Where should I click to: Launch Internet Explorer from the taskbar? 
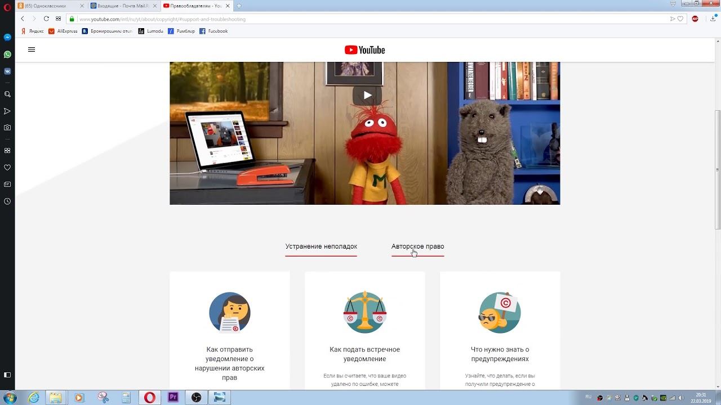tap(34, 398)
